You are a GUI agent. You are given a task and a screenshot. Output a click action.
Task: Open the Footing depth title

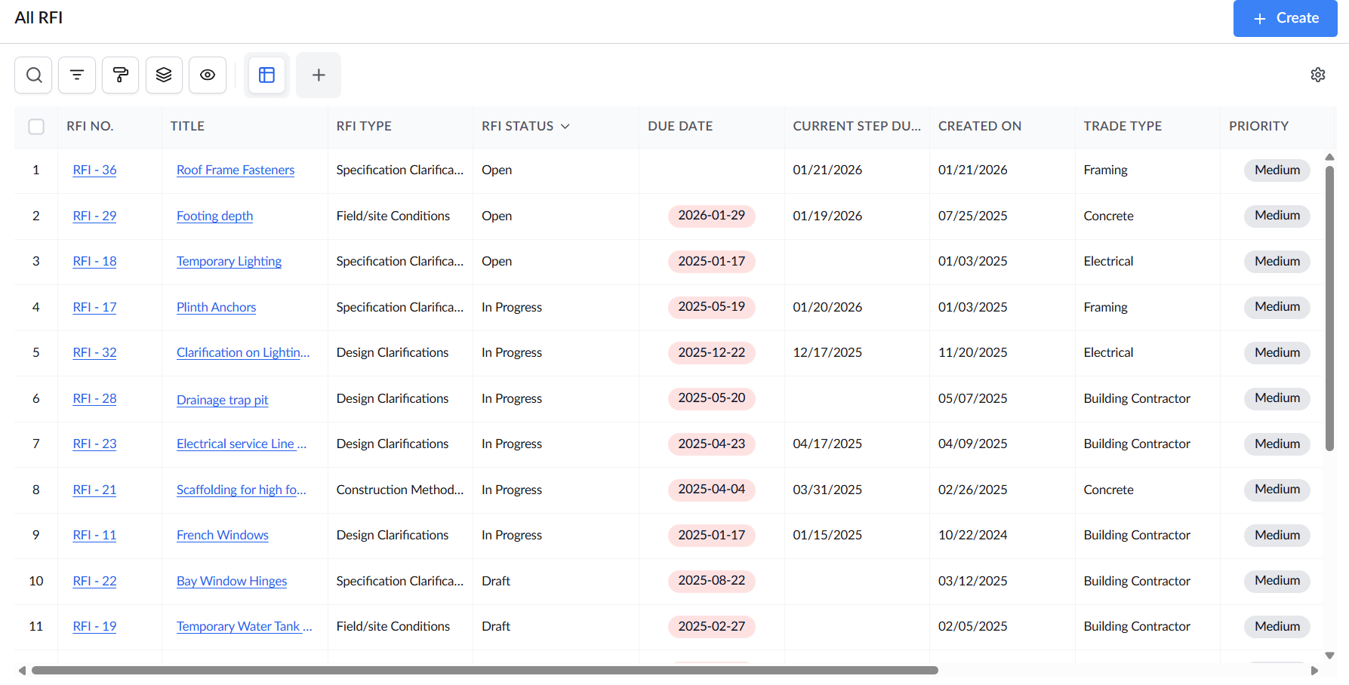click(214, 216)
